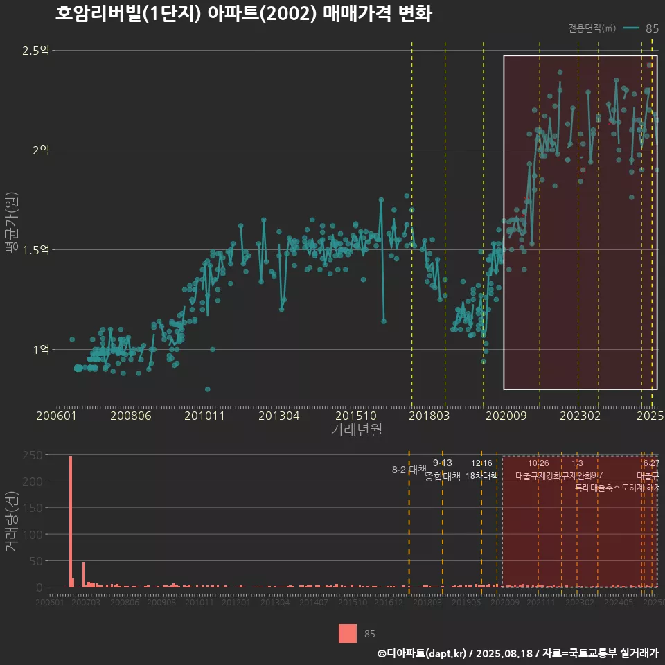Viewport: 665px width, 665px height.
Task: Click the 1억 price axis label
Action: (41, 349)
